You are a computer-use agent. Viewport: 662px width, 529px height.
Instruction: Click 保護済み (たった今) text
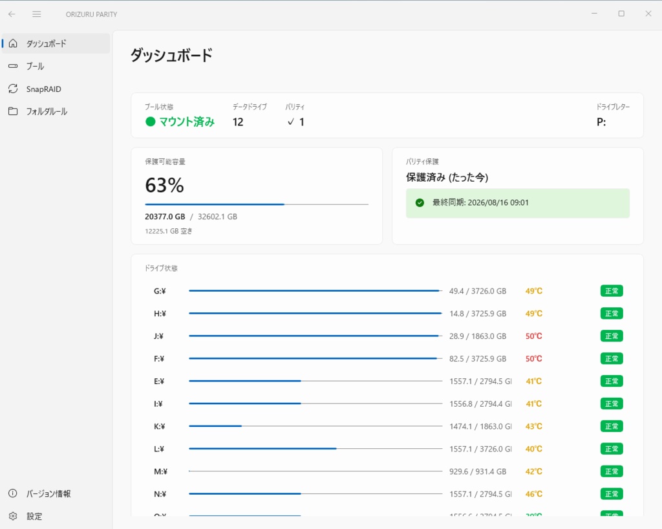point(447,177)
